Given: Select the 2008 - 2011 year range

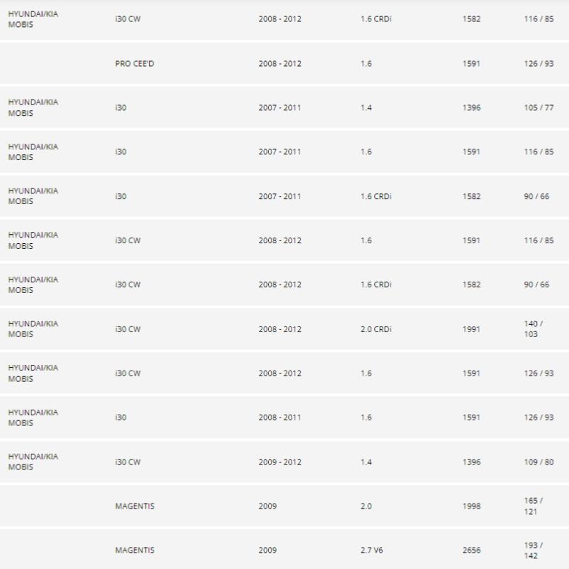Looking at the screenshot, I should (280, 418).
